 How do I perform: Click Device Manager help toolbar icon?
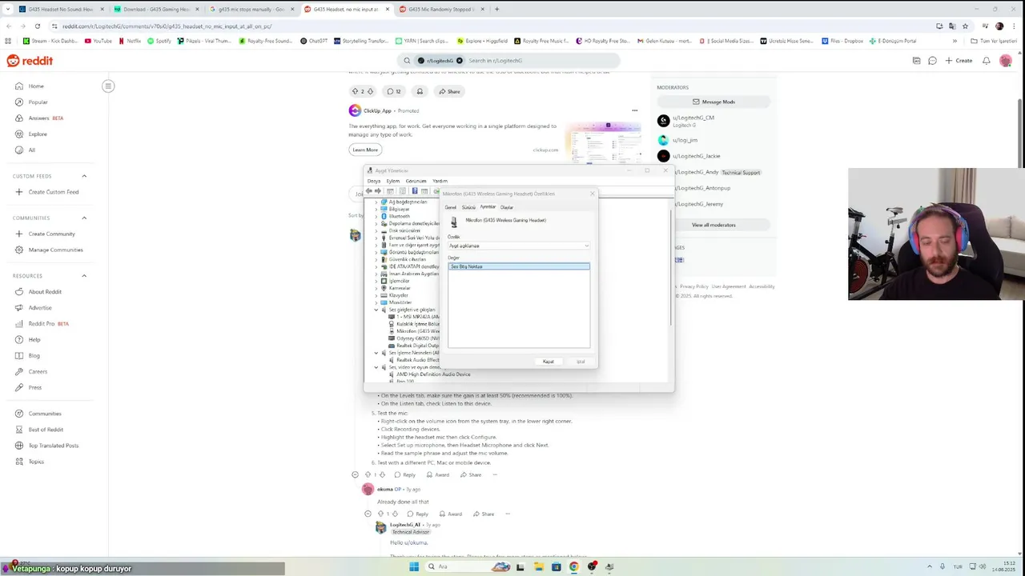[414, 191]
